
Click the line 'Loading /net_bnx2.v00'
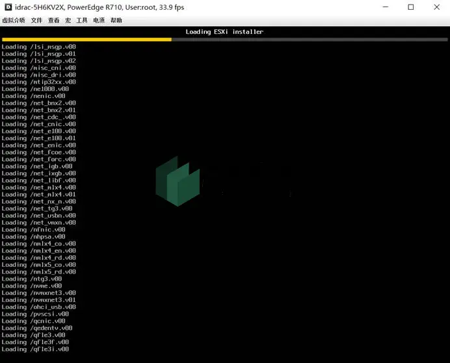(x=39, y=103)
